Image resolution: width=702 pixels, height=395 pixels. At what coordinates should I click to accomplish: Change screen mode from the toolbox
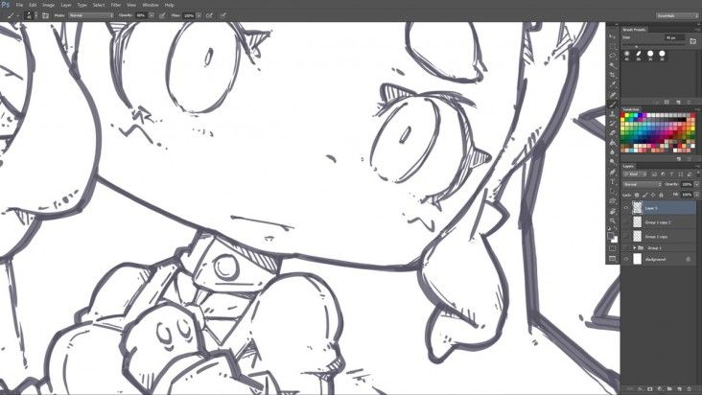pos(612,258)
